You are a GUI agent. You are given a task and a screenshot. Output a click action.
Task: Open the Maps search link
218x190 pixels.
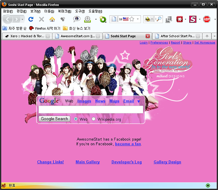pyautogui.click(x=114, y=101)
